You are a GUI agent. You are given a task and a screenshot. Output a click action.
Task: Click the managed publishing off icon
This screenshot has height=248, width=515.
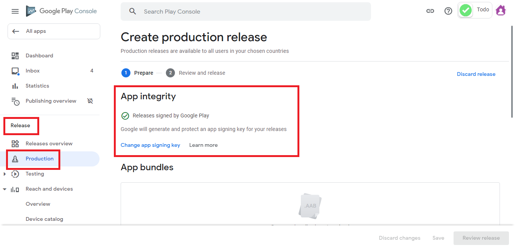click(90, 101)
